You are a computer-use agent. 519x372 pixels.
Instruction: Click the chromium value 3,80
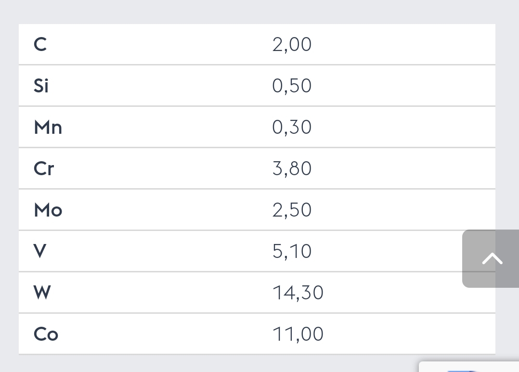(292, 168)
